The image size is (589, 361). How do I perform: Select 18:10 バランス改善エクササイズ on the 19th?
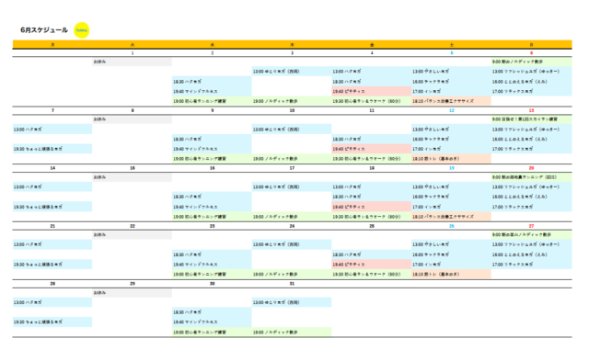tap(452, 217)
